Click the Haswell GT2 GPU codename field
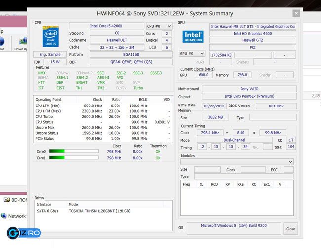Image resolution: width=321 pixels, height=248 pixels. pyautogui.click(x=253, y=40)
